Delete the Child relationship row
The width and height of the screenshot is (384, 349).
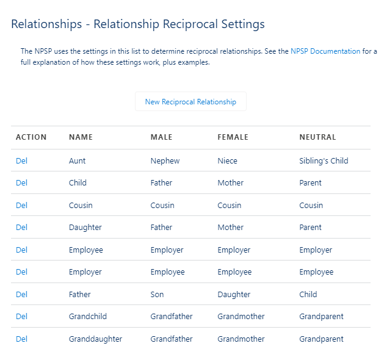pos(21,182)
